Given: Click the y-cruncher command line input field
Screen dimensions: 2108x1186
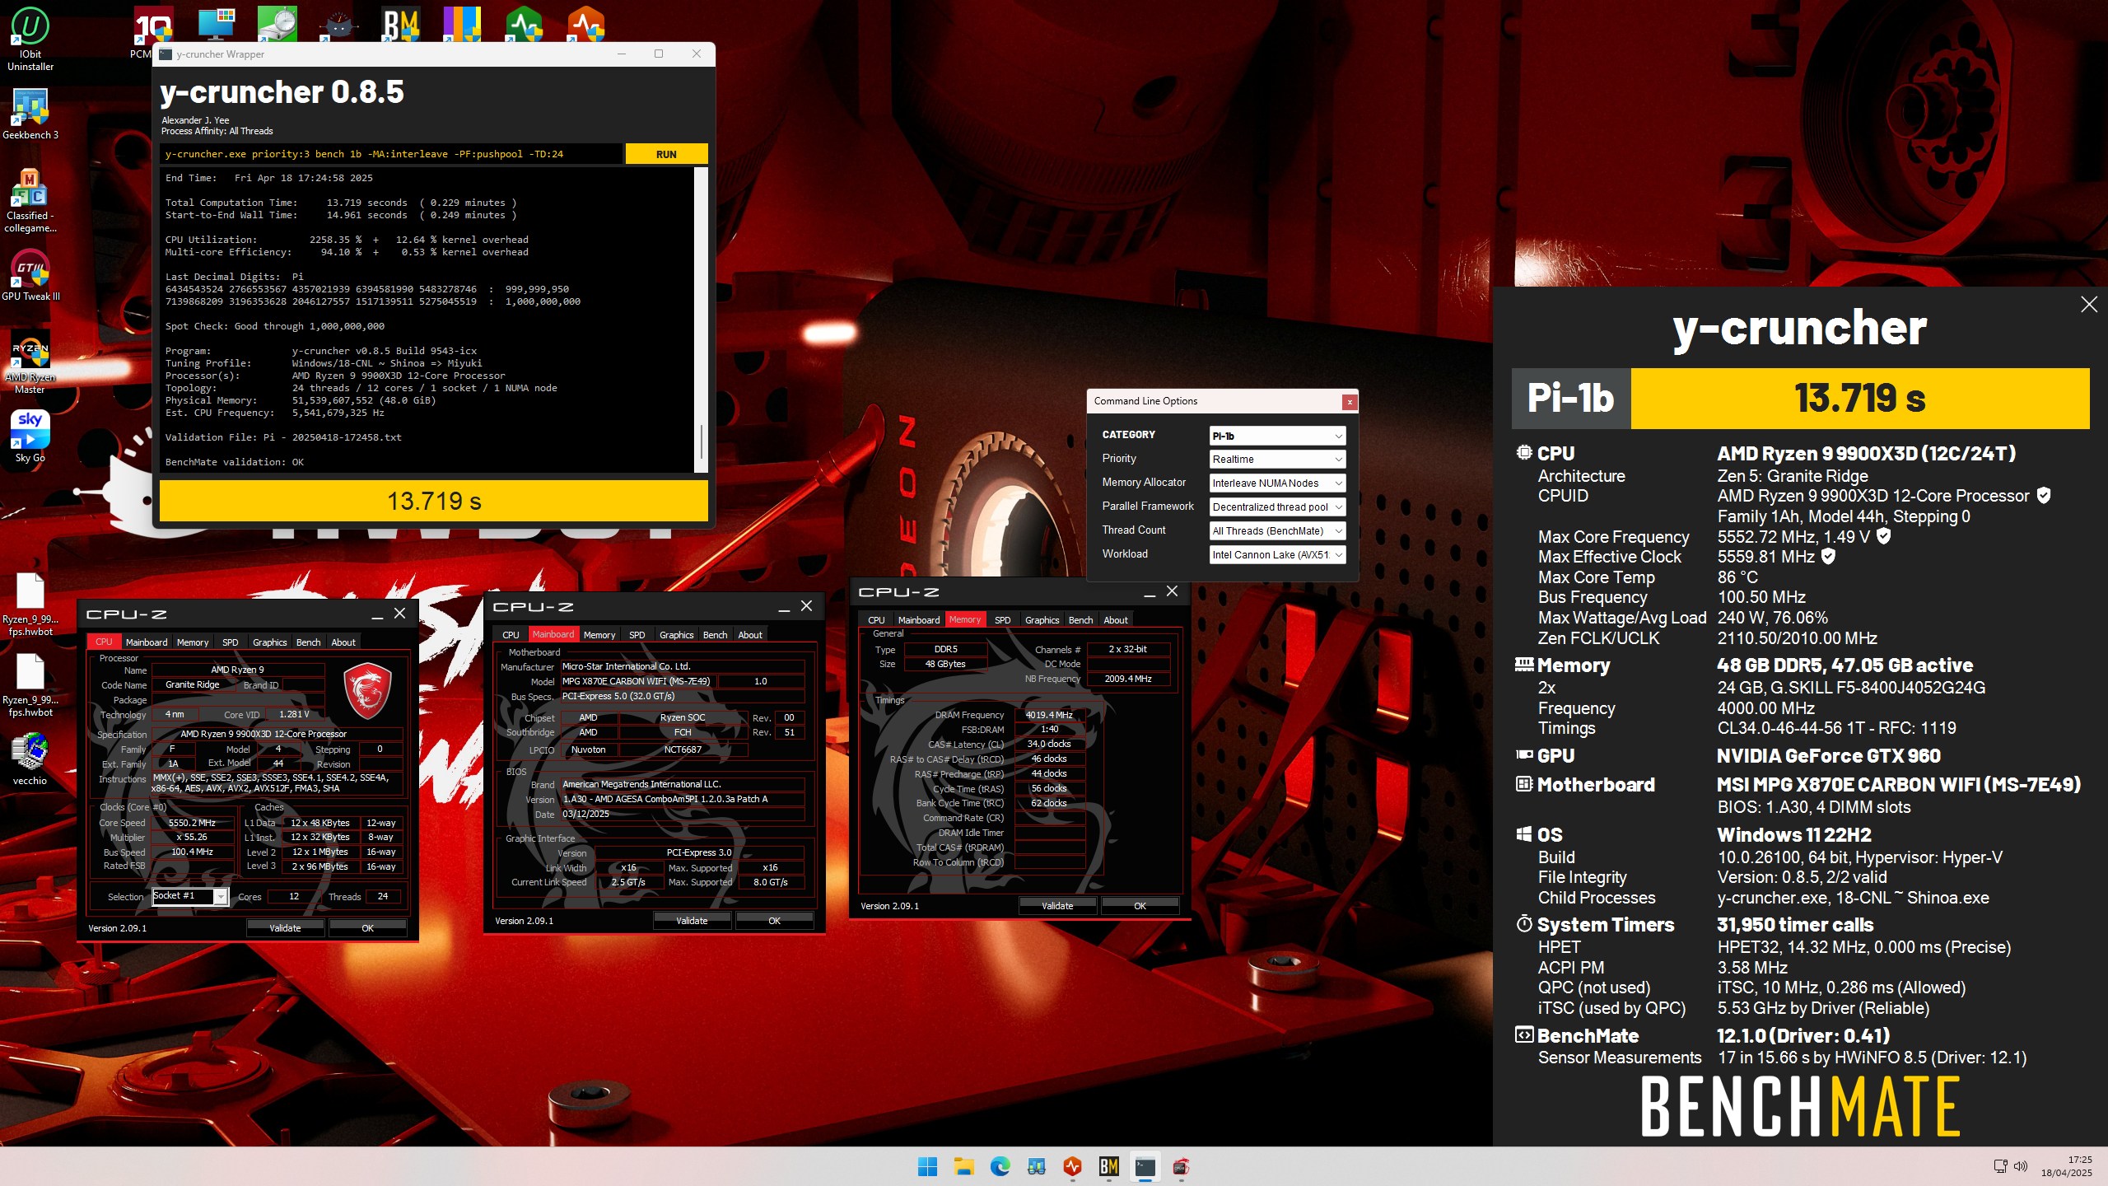Looking at the screenshot, I should point(391,154).
